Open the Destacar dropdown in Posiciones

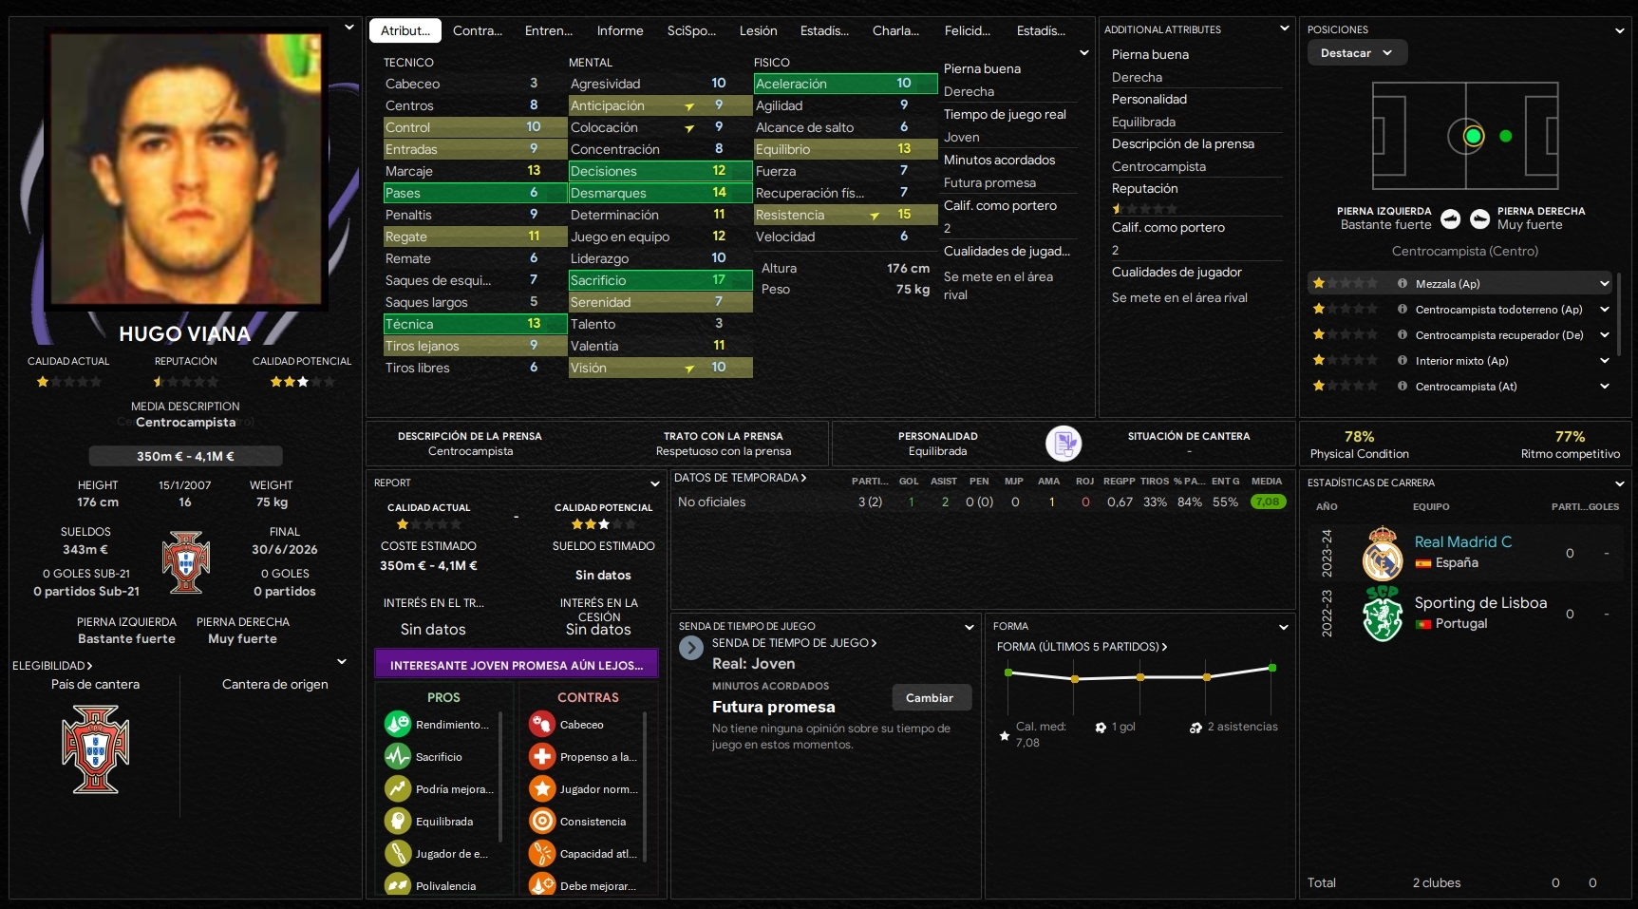point(1357,53)
